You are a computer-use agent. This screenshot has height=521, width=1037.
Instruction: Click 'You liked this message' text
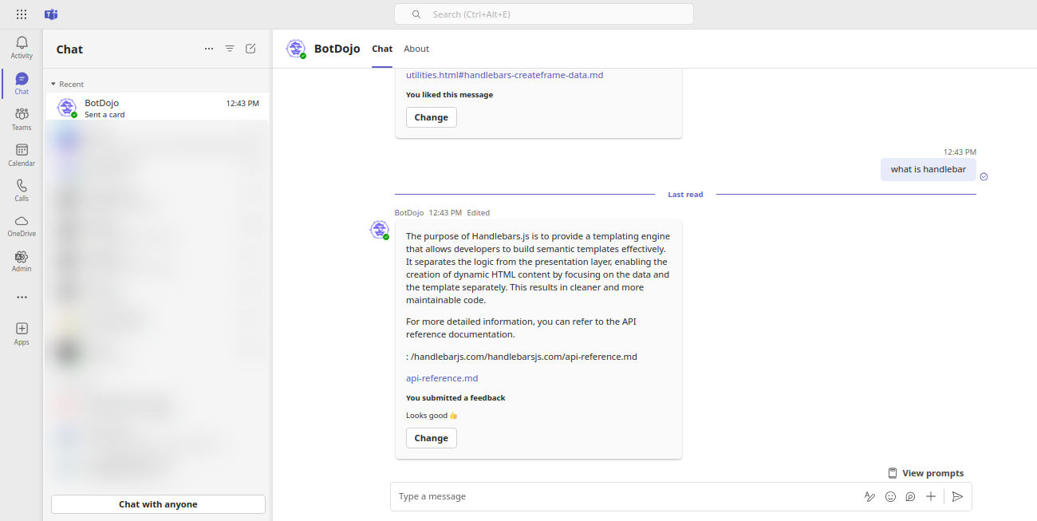click(449, 95)
